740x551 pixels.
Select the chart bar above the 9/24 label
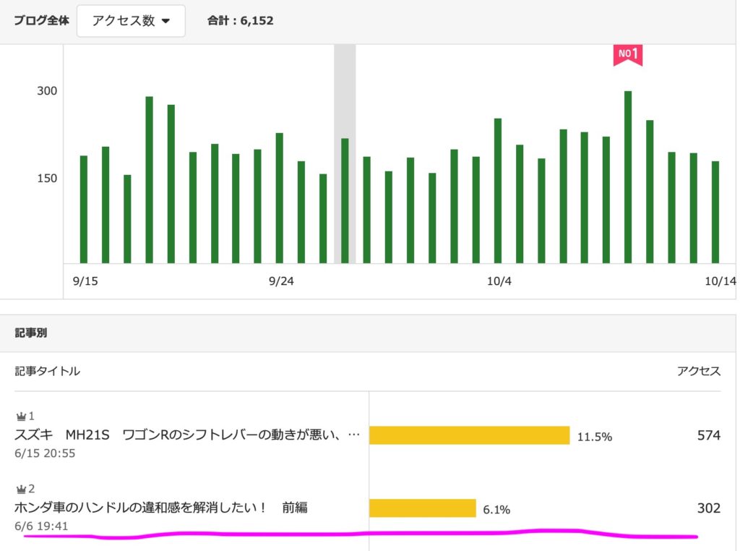(x=280, y=198)
